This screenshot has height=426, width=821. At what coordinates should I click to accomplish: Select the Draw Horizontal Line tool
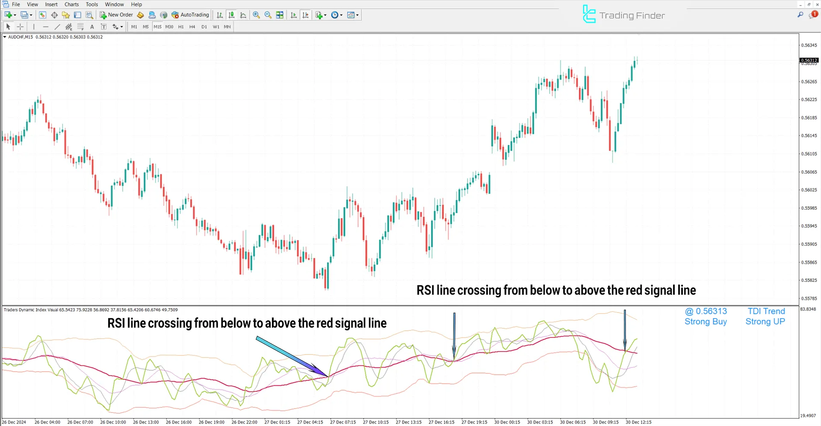point(46,27)
